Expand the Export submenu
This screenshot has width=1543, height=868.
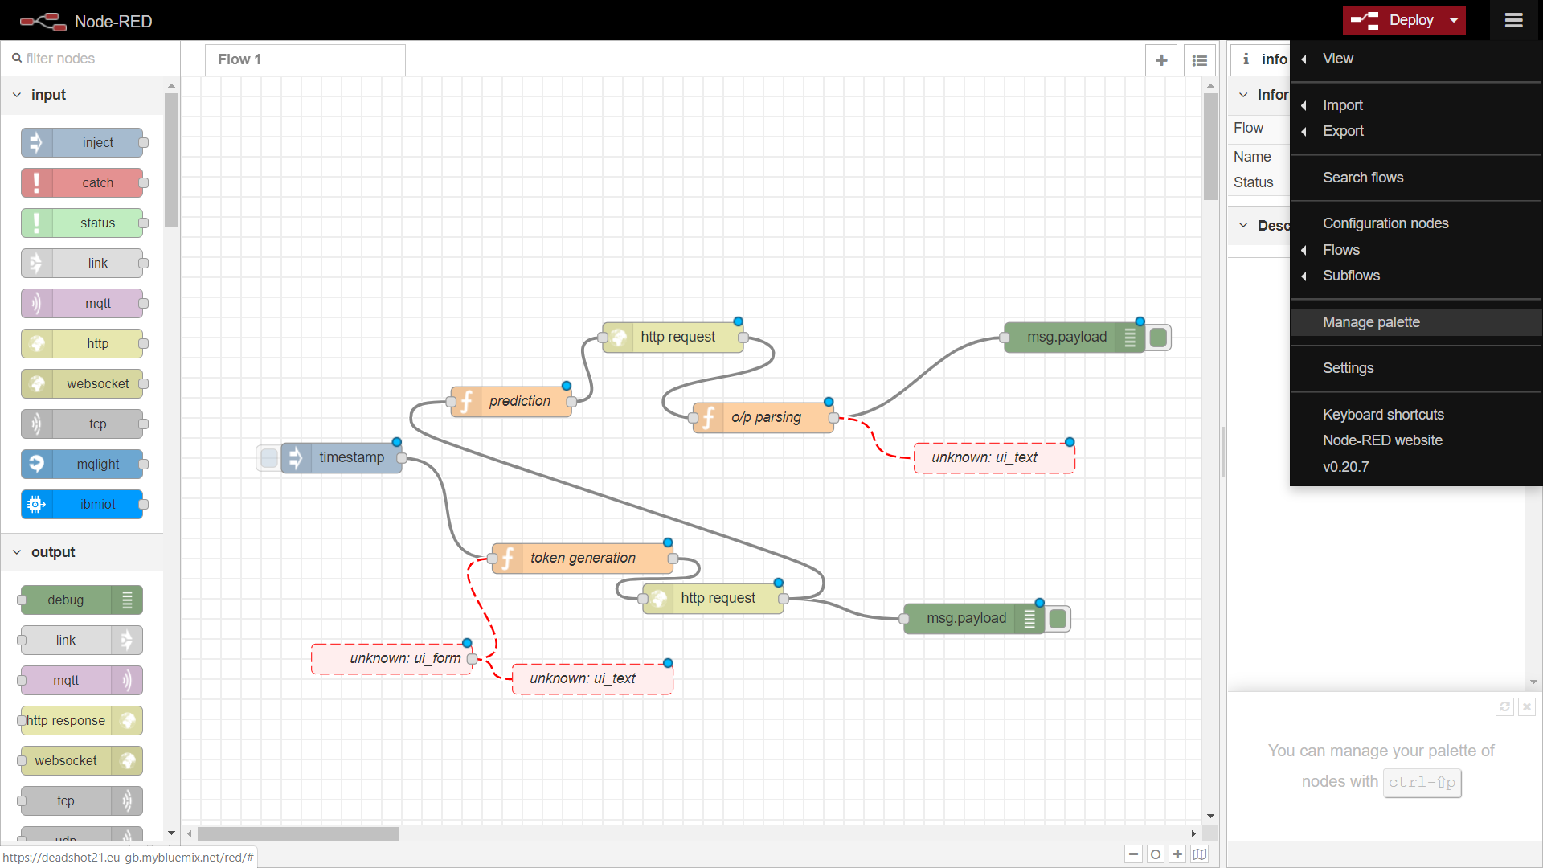click(1415, 131)
